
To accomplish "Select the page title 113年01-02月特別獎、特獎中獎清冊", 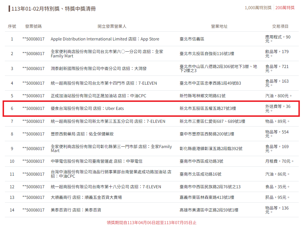I will click(53, 9).
